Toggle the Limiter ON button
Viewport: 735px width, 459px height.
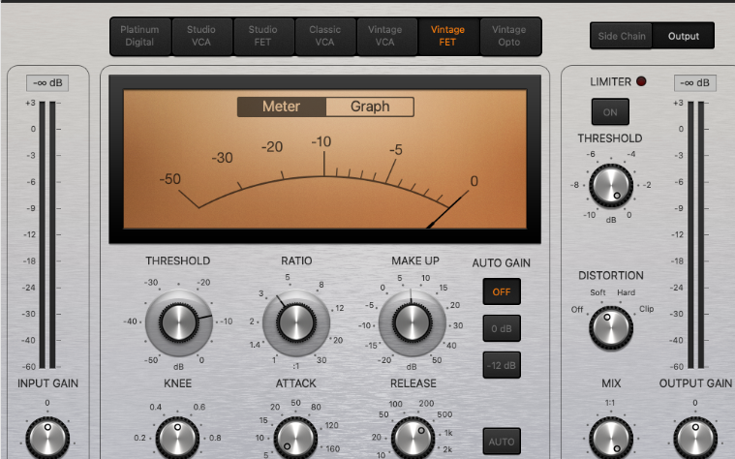pyautogui.click(x=610, y=110)
